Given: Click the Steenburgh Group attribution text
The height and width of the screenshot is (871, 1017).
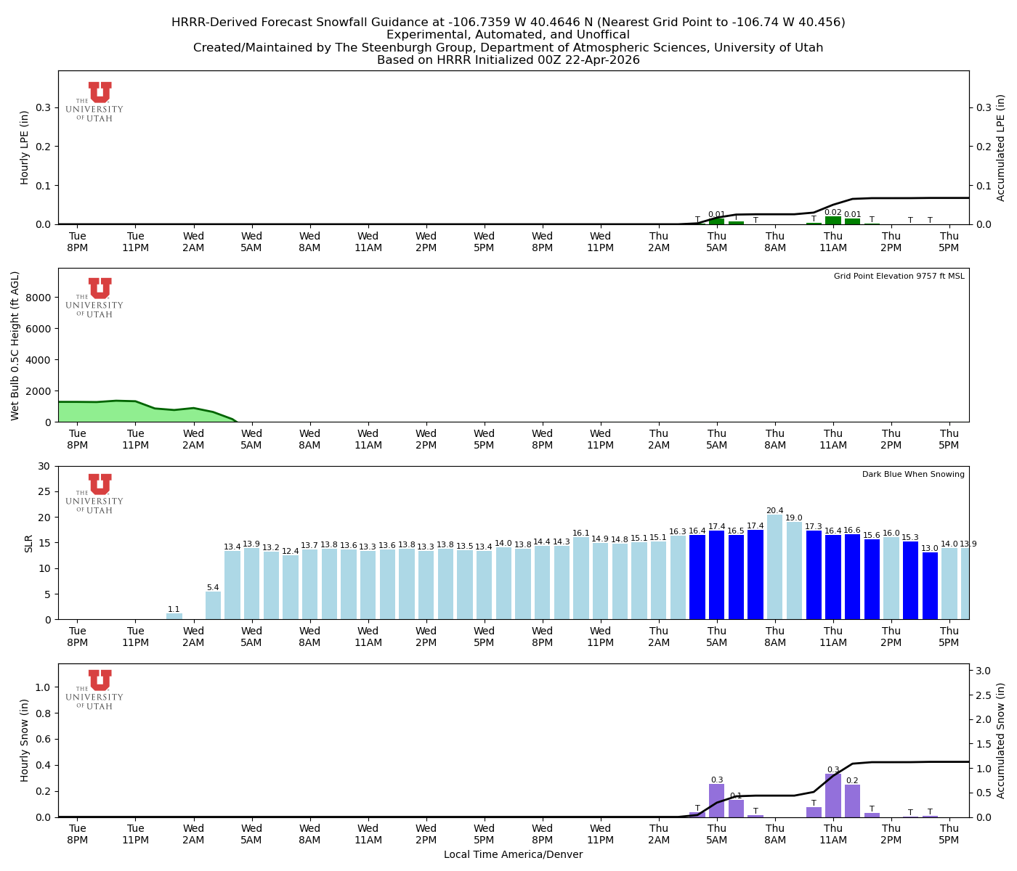Looking at the screenshot, I should click(508, 47).
